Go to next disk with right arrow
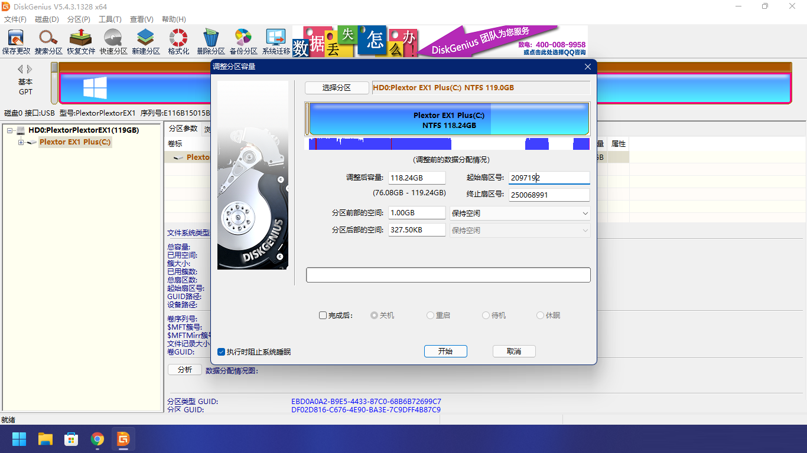The height and width of the screenshot is (453, 807). point(30,69)
